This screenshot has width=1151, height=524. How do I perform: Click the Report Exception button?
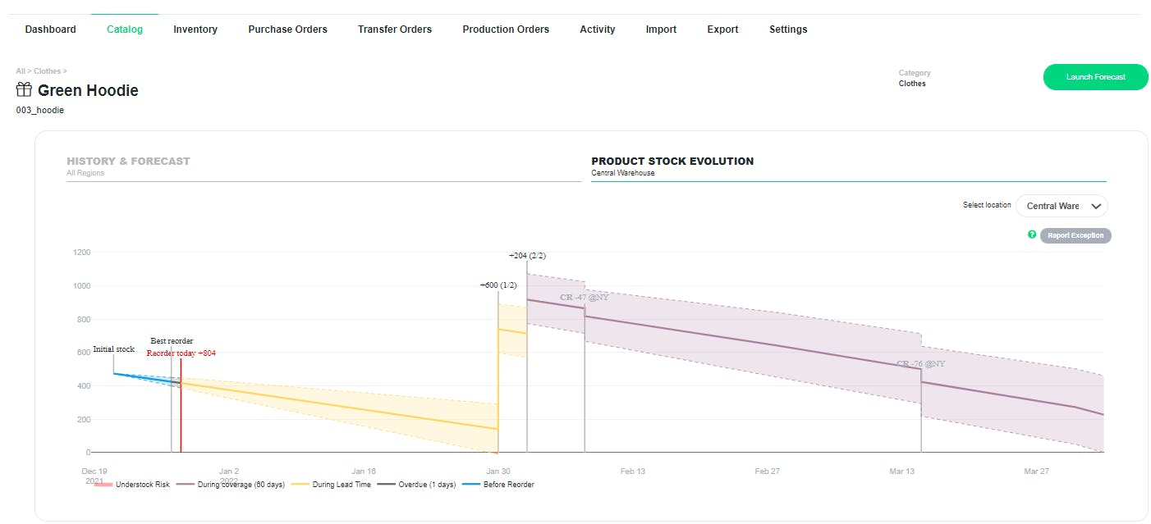[x=1075, y=235]
